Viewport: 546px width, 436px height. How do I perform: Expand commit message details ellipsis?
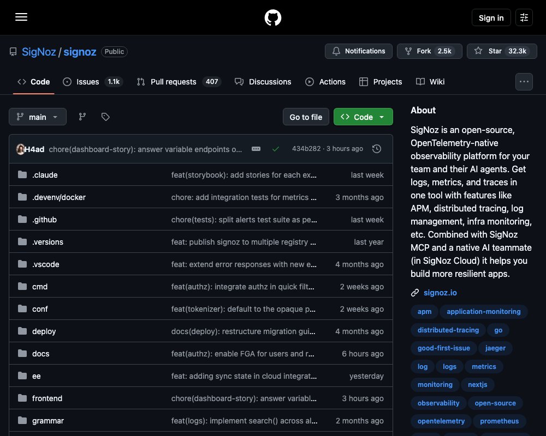tap(256, 149)
